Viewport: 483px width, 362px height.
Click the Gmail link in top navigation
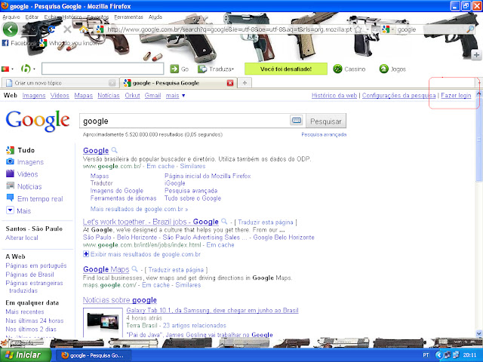(x=152, y=96)
